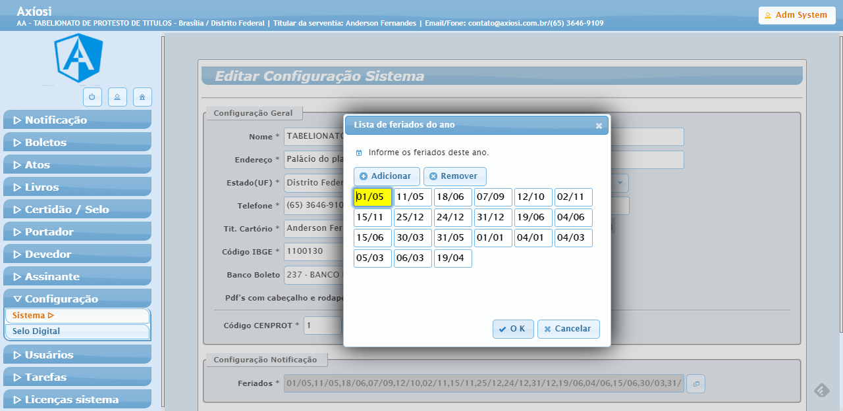
Task: Open the user profile icon below the logo
Action: coord(117,97)
